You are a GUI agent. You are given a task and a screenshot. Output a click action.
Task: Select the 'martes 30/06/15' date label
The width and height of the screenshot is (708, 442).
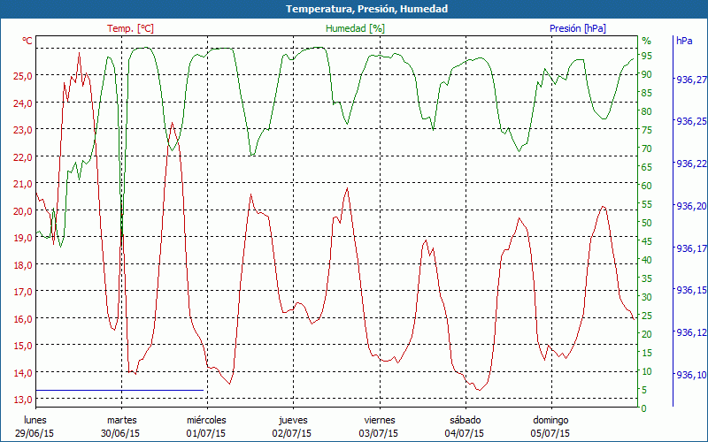click(121, 427)
